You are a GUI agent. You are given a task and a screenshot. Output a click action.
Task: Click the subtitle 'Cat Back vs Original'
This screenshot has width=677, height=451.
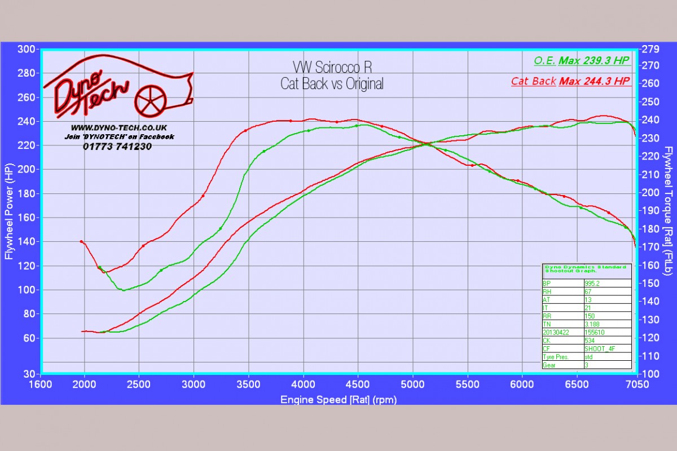(x=332, y=84)
